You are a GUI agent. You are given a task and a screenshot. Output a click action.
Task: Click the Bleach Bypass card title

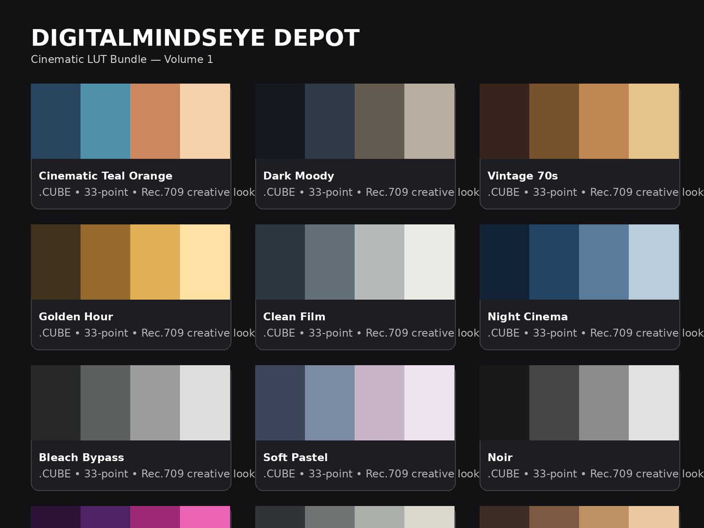pyautogui.click(x=81, y=458)
